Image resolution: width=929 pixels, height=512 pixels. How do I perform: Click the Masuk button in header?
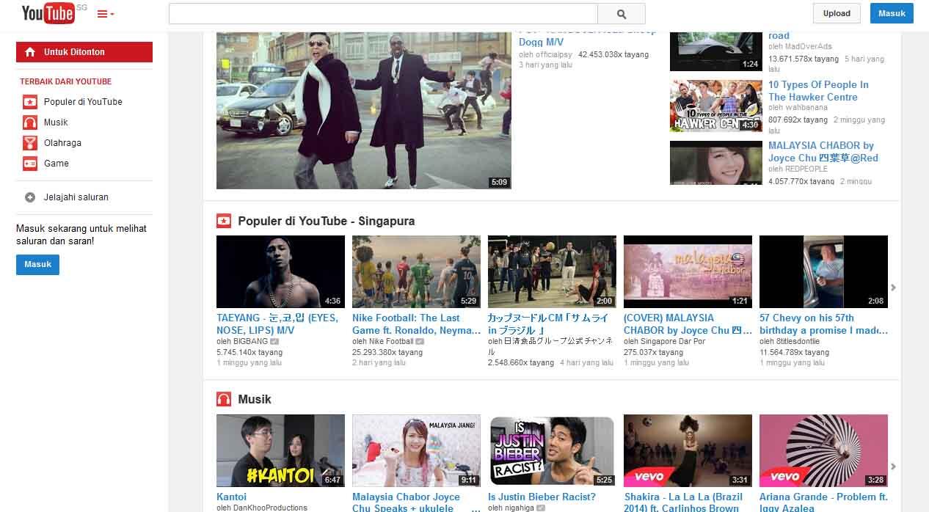tap(892, 13)
